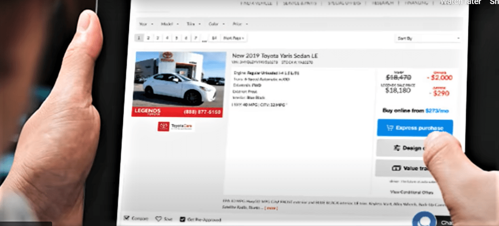Select the Financing menu item
Image resolution: width=499 pixels, height=226 pixels.
pos(416,3)
